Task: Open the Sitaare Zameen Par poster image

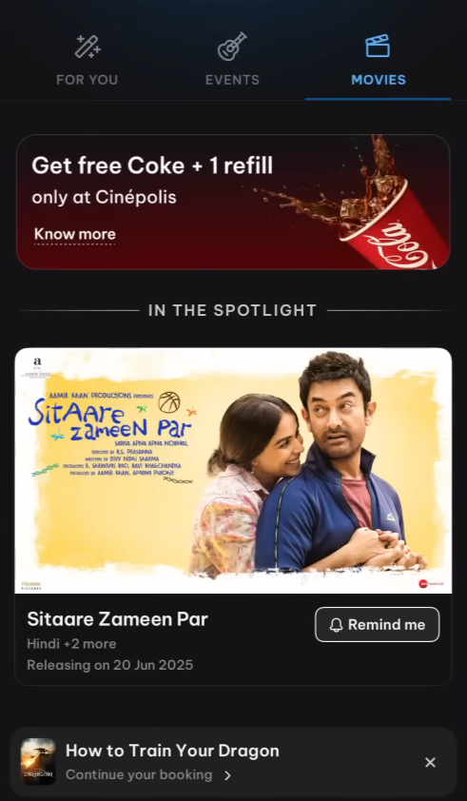Action: click(234, 471)
